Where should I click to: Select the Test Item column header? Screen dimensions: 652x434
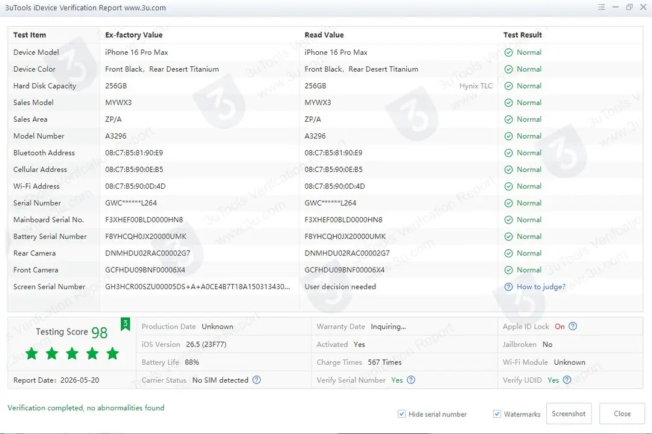[x=30, y=35]
